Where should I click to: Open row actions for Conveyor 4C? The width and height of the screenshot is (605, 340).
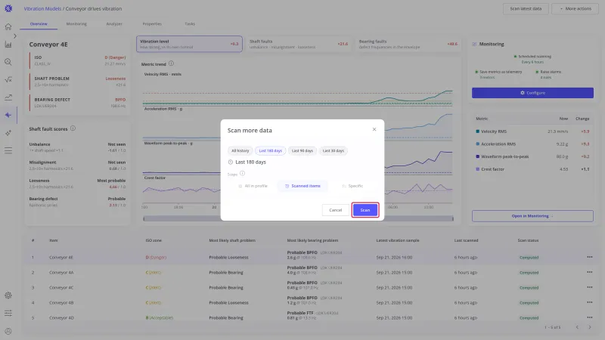pos(590,287)
